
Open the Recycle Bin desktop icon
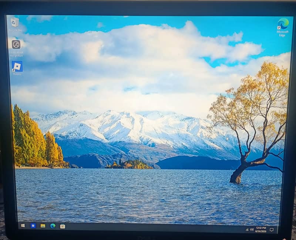point(15,24)
